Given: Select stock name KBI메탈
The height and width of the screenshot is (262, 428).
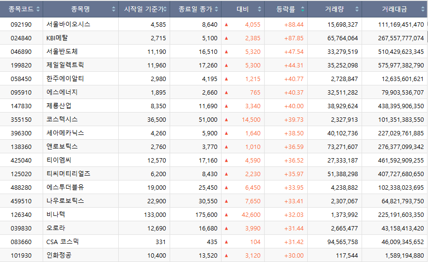Looking at the screenshot, I should coord(57,38).
